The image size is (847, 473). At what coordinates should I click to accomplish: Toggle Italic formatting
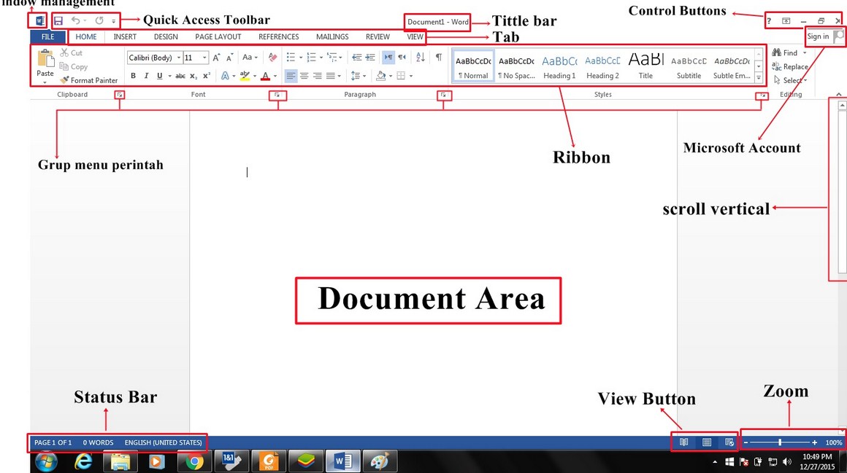pos(146,76)
